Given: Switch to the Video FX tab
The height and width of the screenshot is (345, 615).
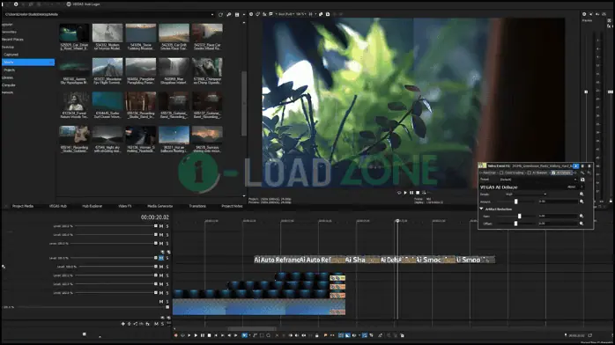Looking at the screenshot, I should click(125, 206).
